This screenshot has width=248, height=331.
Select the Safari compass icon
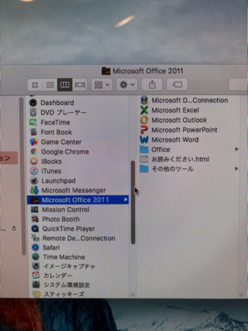36,248
